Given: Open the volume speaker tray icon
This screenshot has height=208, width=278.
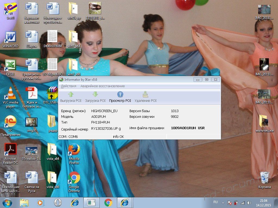Looking at the screenshot, I should tap(249, 203).
